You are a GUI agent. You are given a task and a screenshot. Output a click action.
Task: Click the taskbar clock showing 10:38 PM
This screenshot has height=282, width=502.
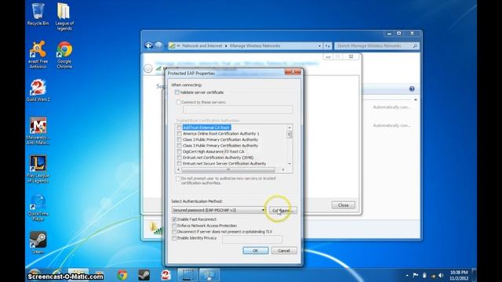click(x=459, y=275)
